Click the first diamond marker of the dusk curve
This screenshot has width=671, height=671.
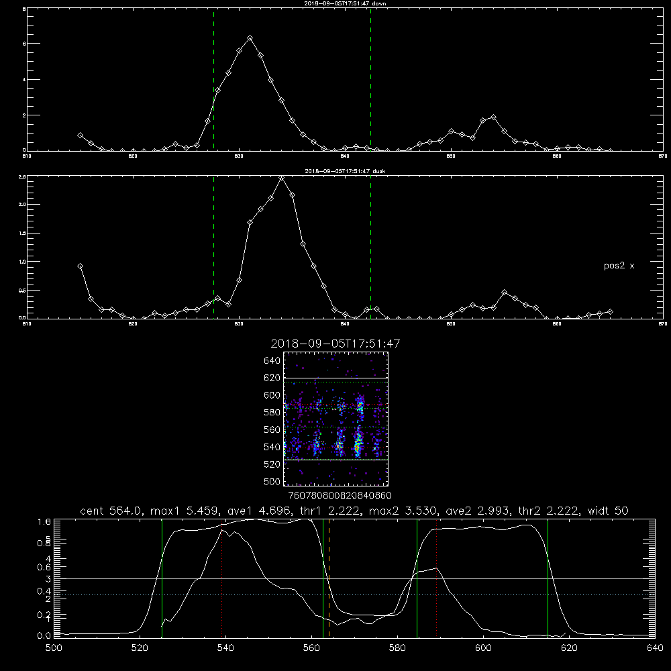80,266
